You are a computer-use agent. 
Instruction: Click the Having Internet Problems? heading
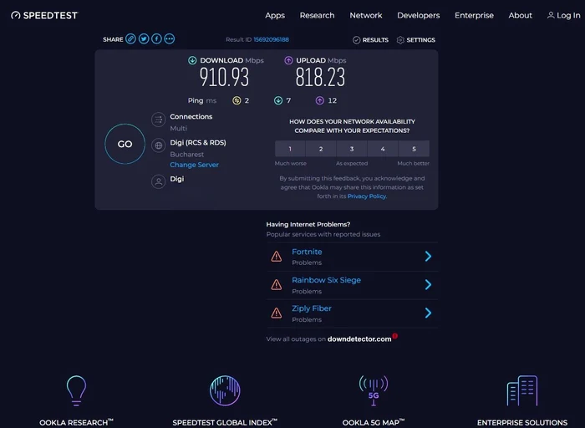(308, 224)
